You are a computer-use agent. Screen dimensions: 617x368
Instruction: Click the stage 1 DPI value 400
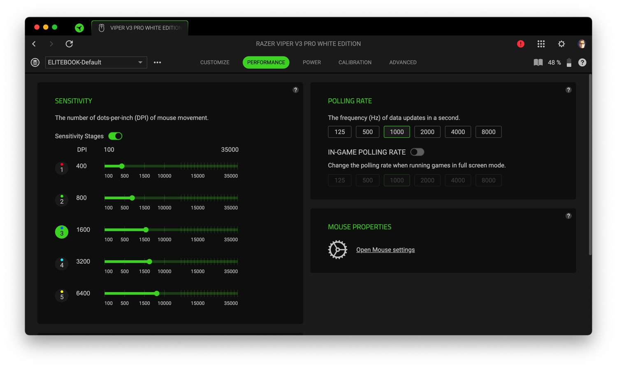tap(81, 166)
